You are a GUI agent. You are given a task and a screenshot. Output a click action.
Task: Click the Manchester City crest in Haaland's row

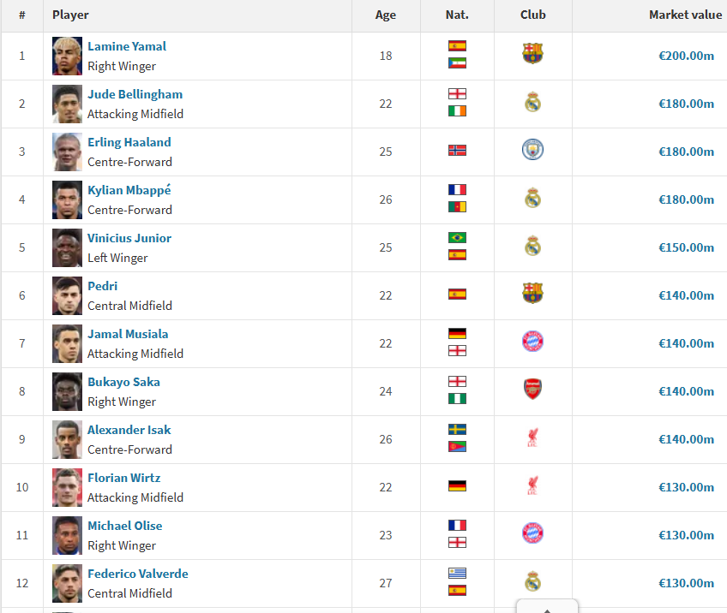[532, 150]
